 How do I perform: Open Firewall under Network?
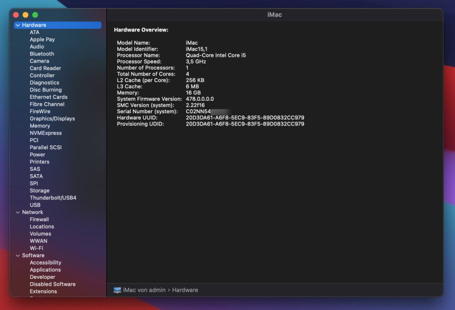pyautogui.click(x=39, y=220)
